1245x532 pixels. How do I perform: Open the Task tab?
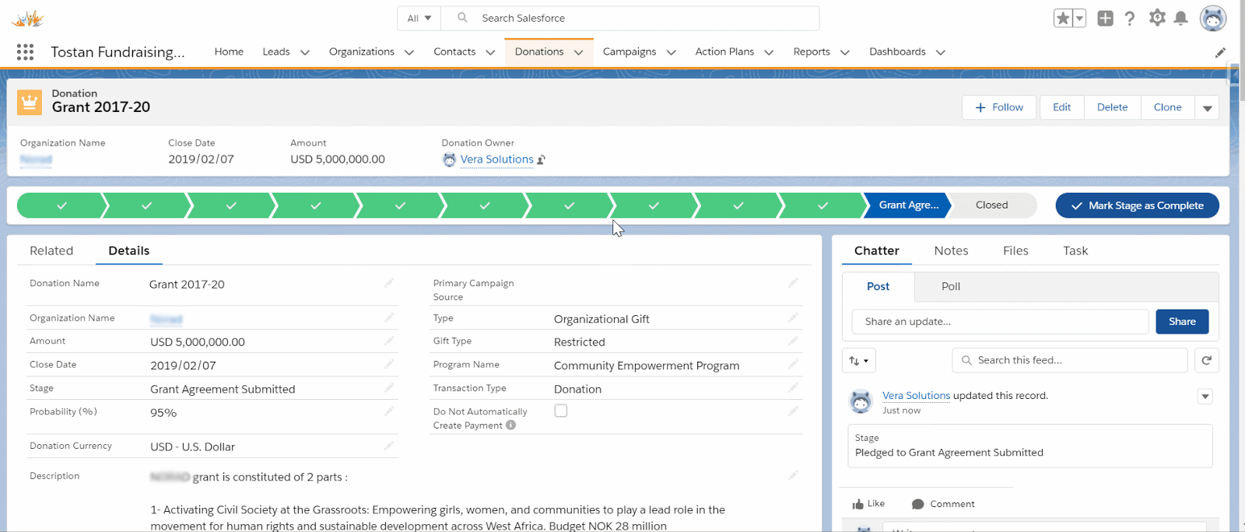[x=1075, y=250]
